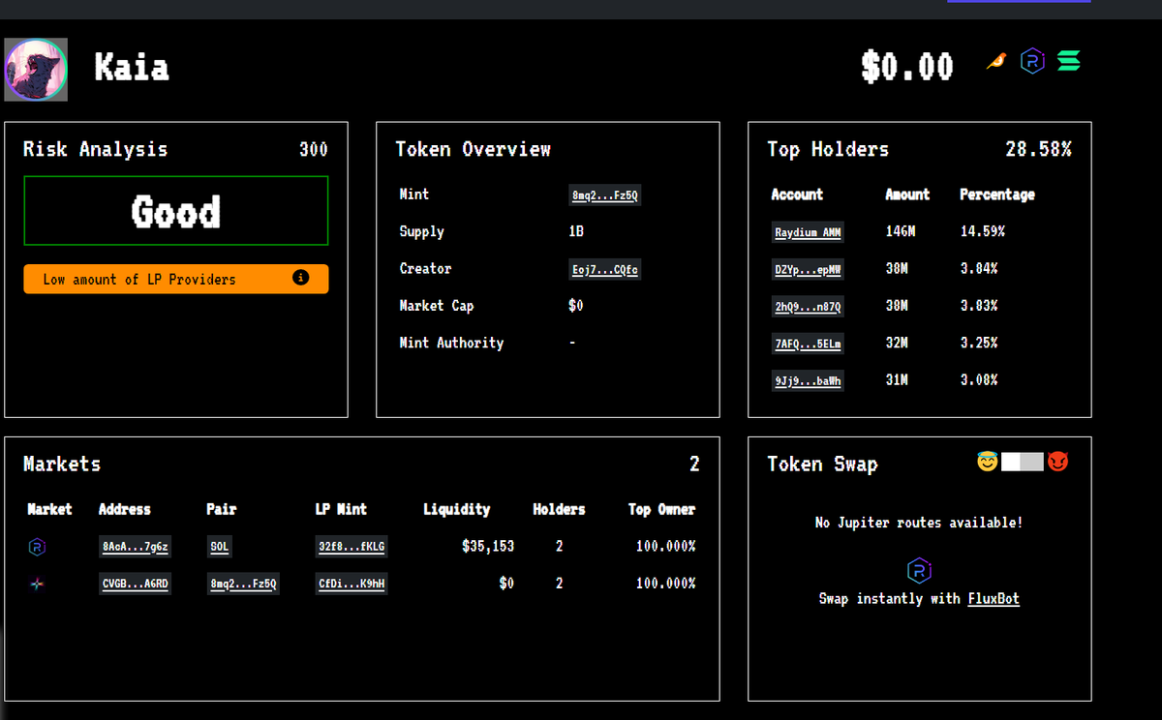The height and width of the screenshot is (720, 1162).
Task: Click the devil emoji in Token Swap
Action: [x=1057, y=463]
